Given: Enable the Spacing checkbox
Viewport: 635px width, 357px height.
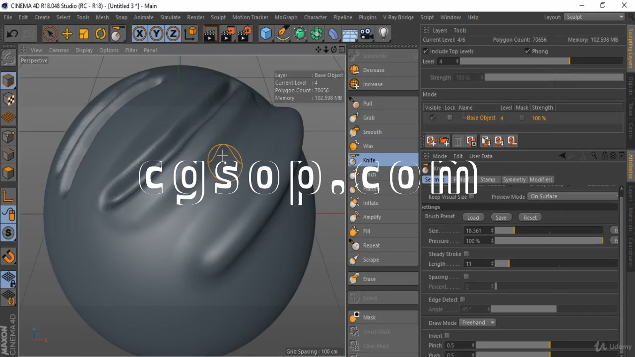Looking at the screenshot, I should point(466,277).
